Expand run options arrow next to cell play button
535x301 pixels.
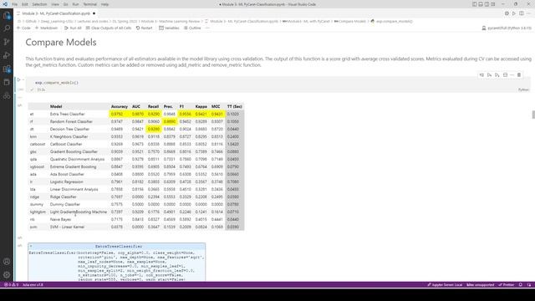coord(23,80)
